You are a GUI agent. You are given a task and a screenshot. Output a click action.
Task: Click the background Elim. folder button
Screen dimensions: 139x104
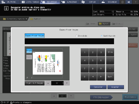(x=117, y=24)
